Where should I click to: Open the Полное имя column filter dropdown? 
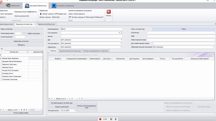(27, 52)
